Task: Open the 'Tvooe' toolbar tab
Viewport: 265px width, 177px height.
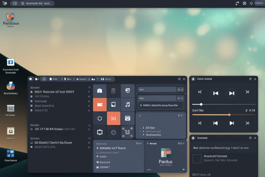Action: pos(81,79)
